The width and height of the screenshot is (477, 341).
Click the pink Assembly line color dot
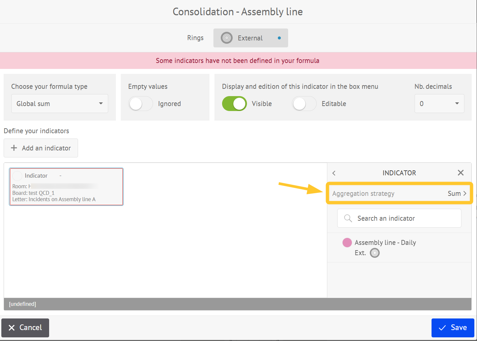coord(347,243)
